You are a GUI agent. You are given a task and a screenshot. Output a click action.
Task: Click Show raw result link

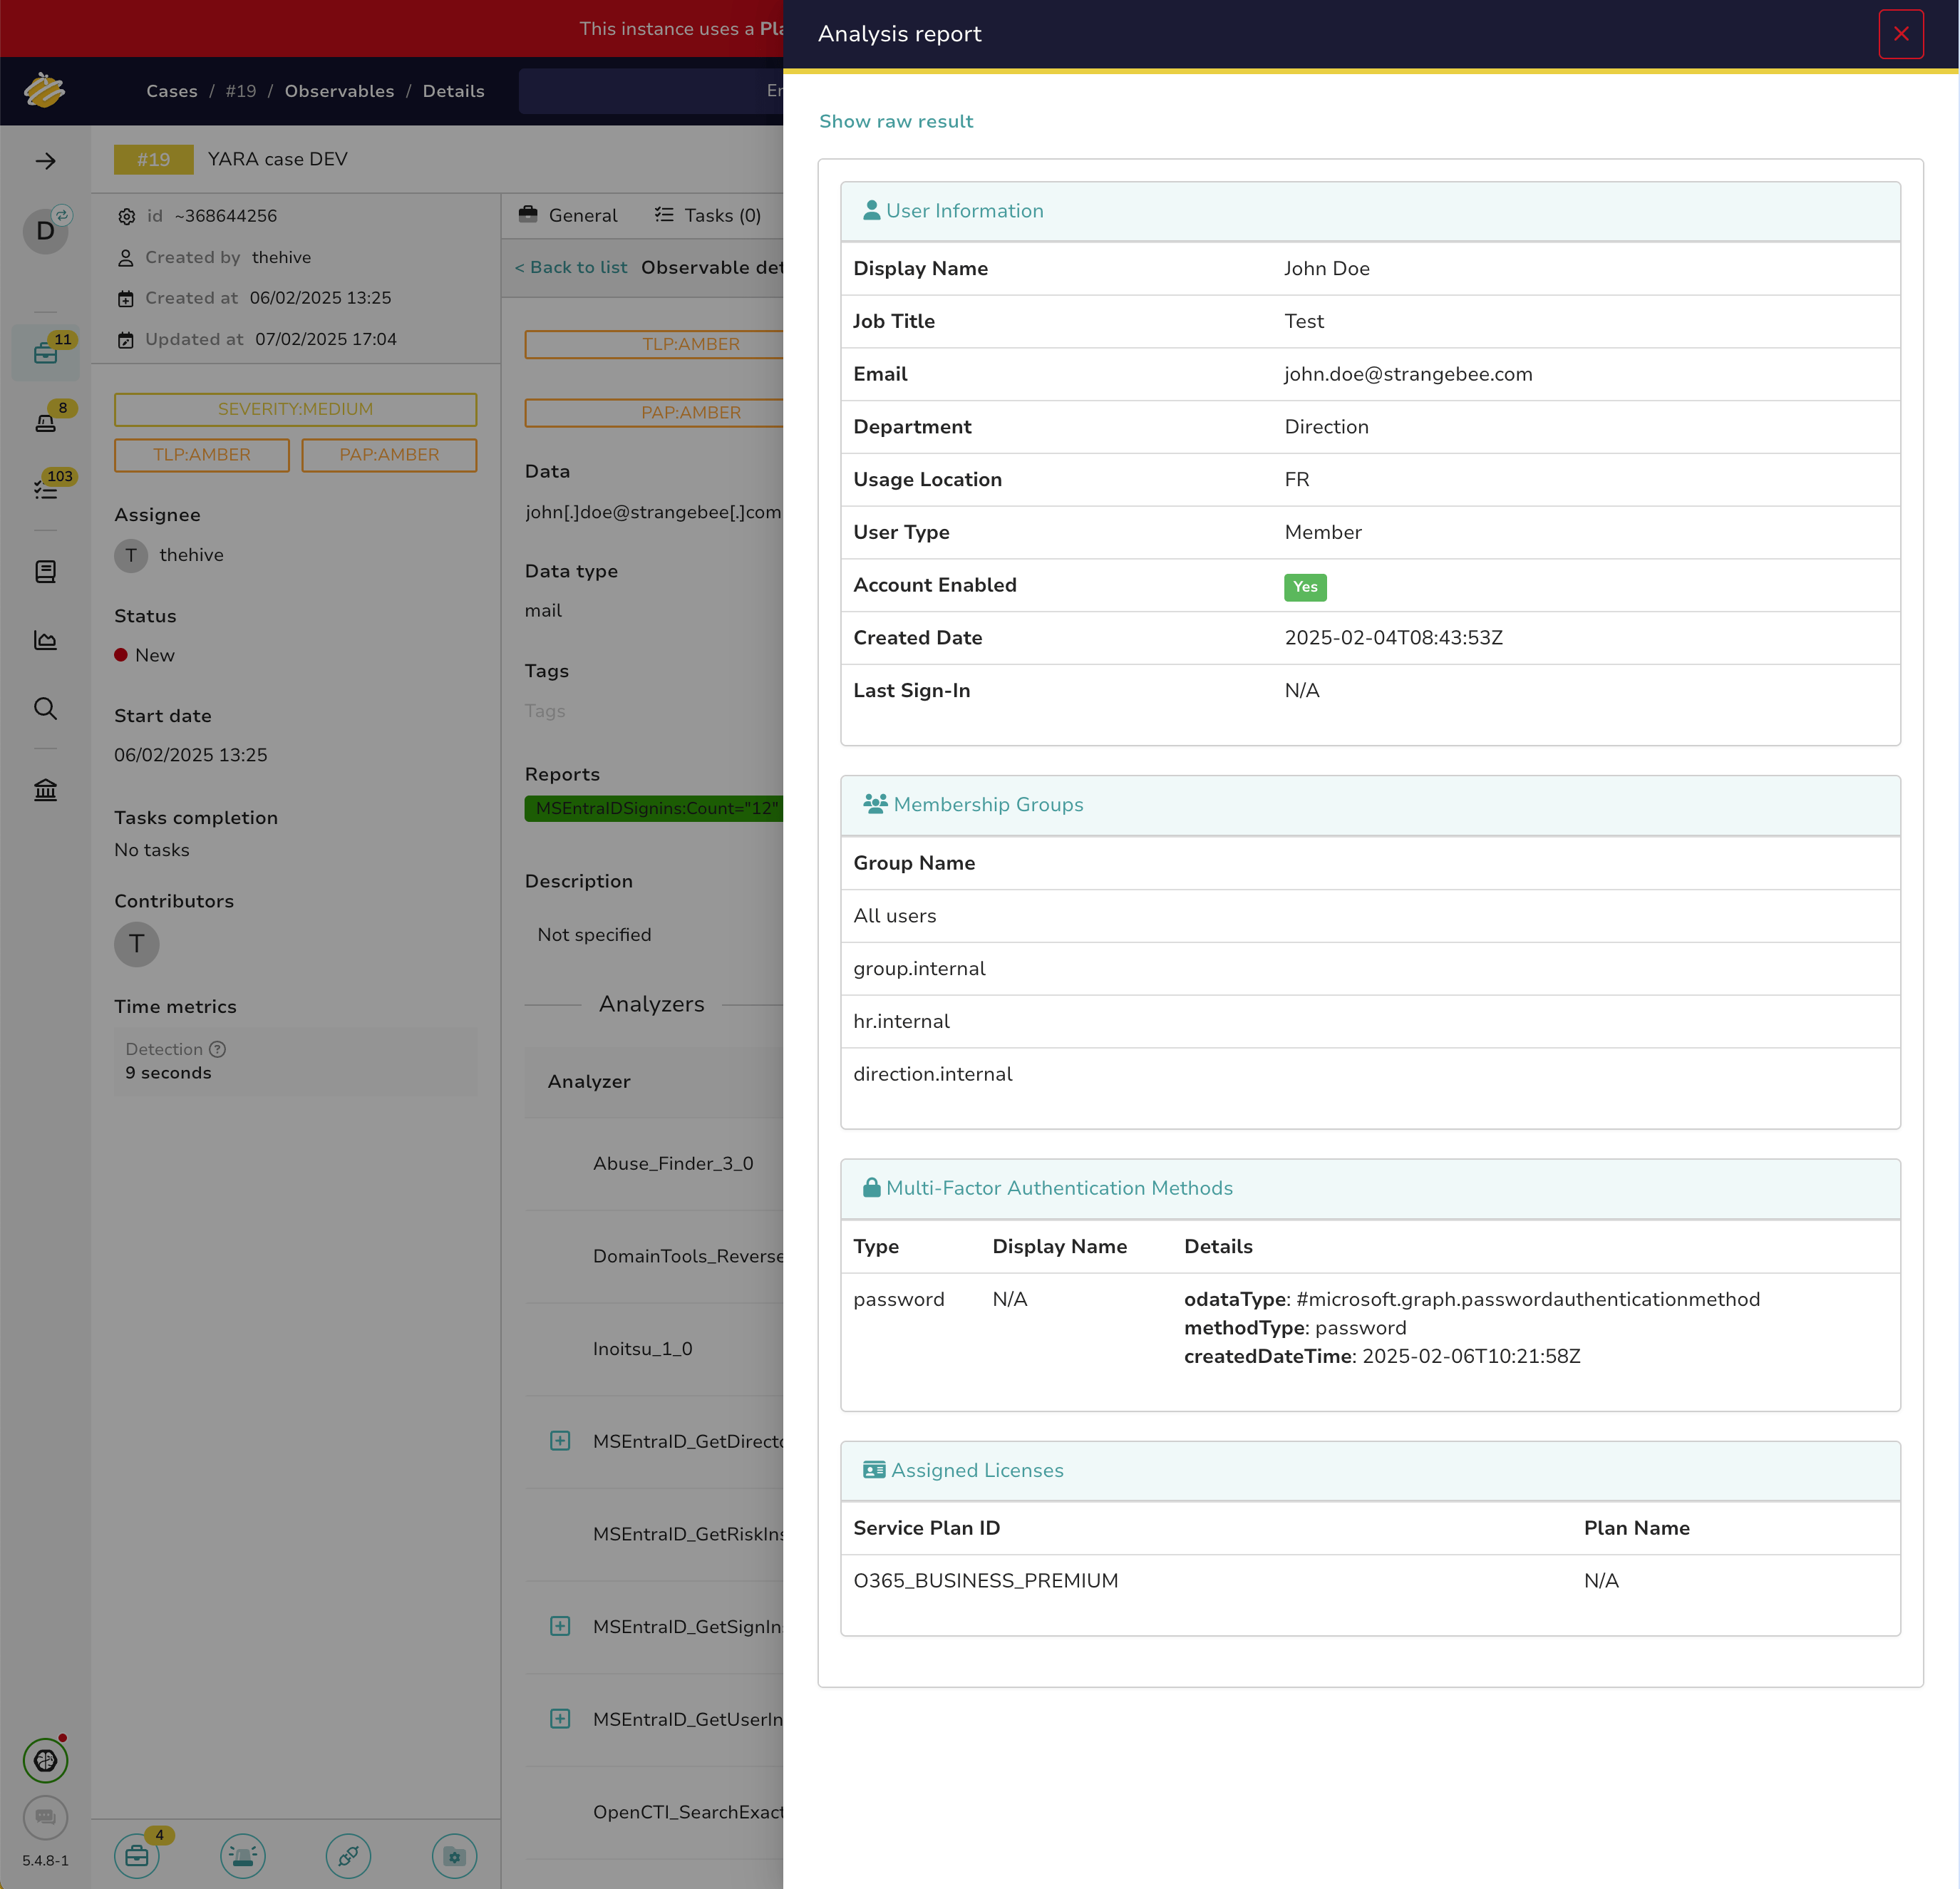(895, 121)
